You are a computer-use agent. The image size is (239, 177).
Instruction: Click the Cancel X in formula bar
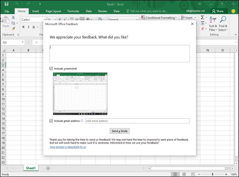click(36, 42)
